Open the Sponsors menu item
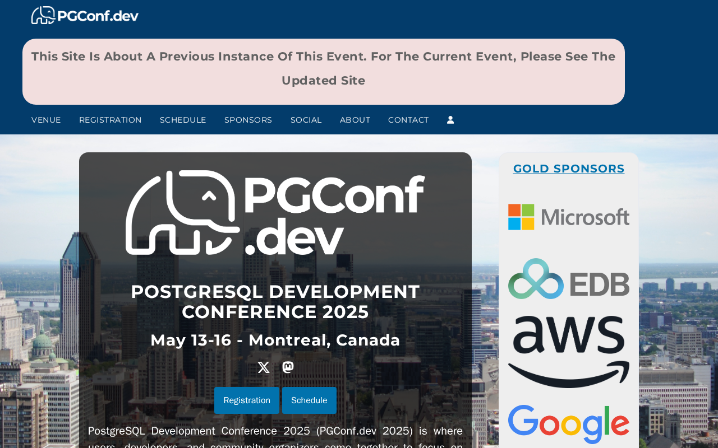Viewport: 718px width, 448px height. 248,120
